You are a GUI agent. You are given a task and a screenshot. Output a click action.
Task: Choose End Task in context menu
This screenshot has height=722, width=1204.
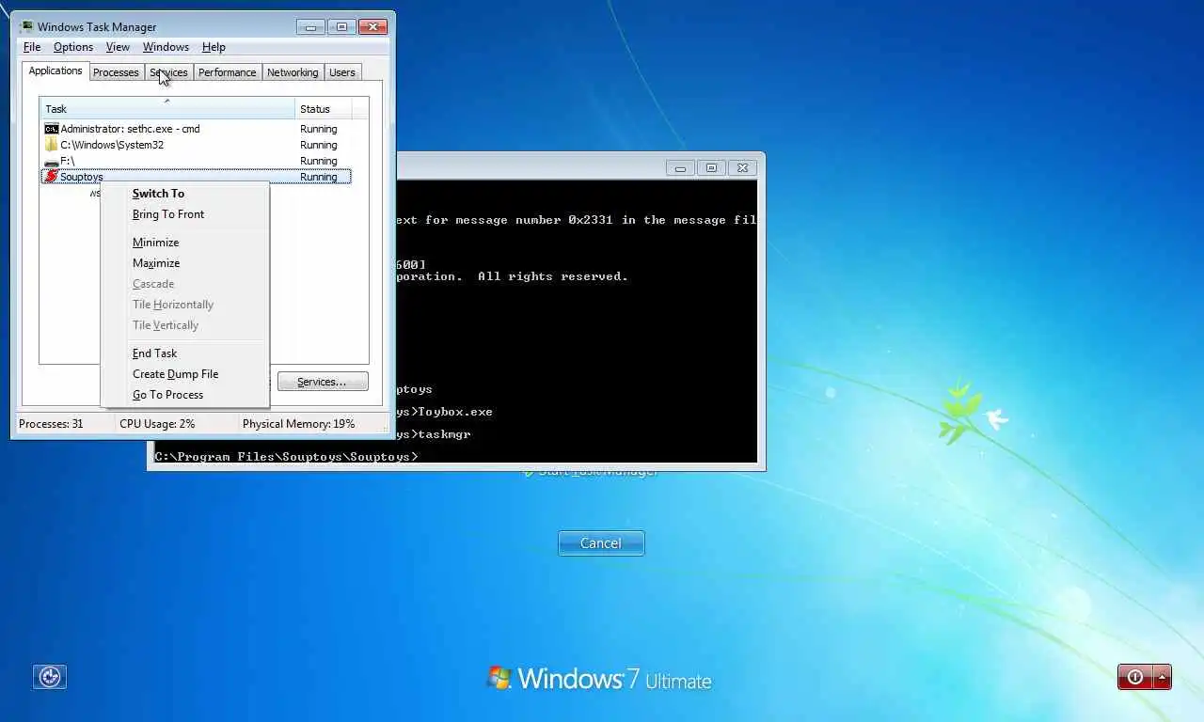[x=184, y=353]
